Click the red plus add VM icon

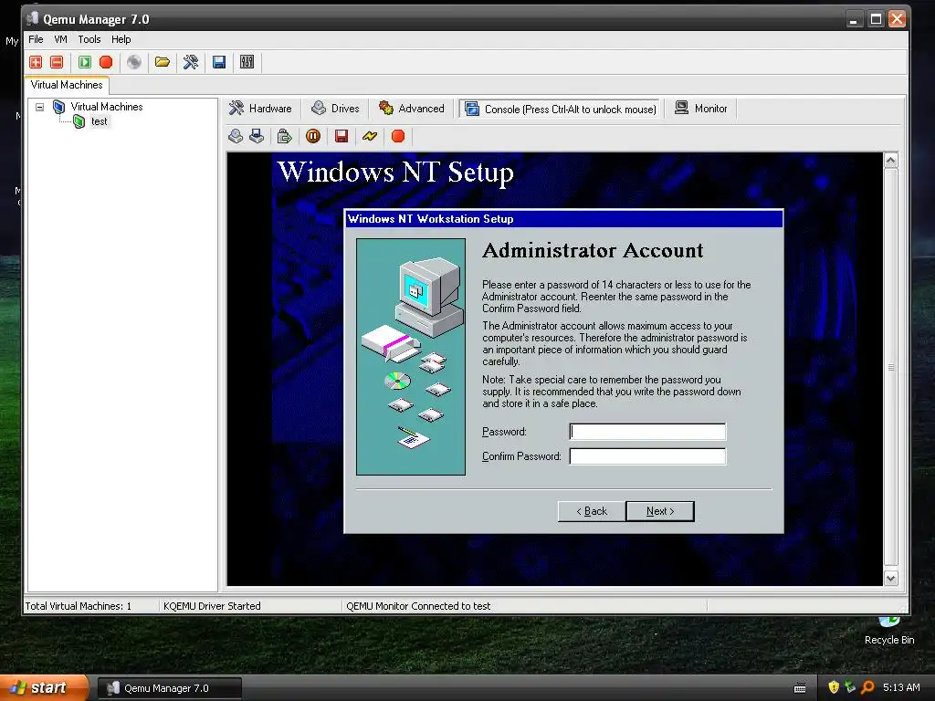(36, 62)
